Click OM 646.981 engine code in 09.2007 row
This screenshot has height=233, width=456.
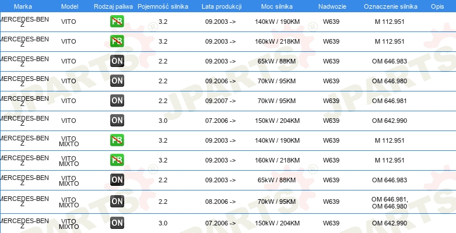390,101
